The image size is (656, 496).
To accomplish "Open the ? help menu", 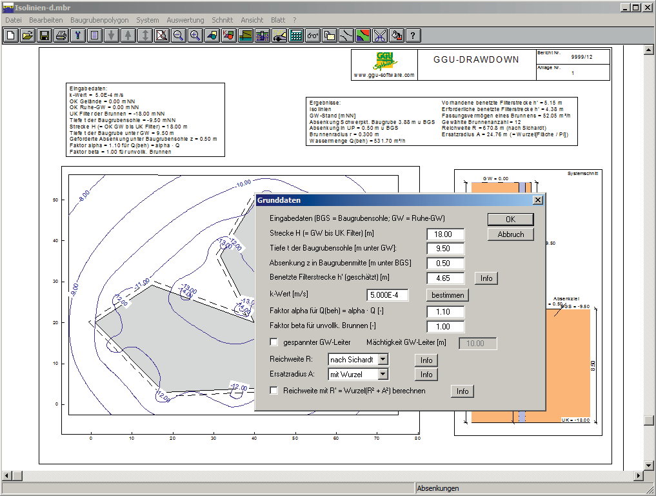I will 295,20.
